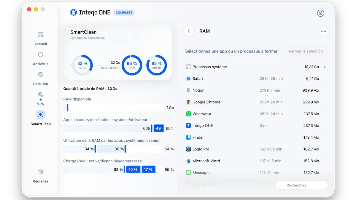Click the 10,81 Go system memory value
The image size is (356, 200).
pyautogui.click(x=311, y=67)
